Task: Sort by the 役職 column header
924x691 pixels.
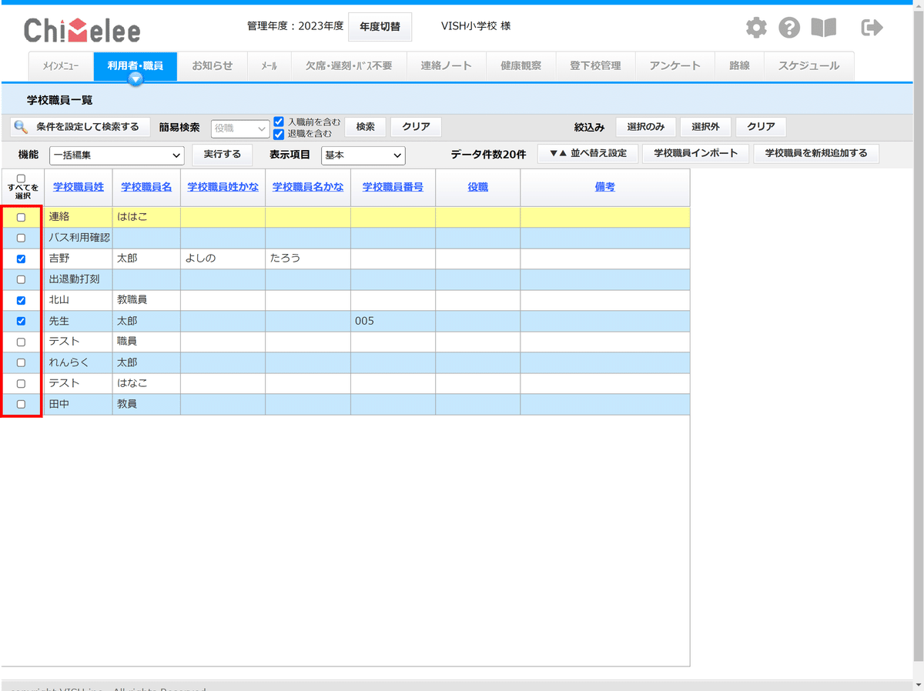Action: point(477,187)
